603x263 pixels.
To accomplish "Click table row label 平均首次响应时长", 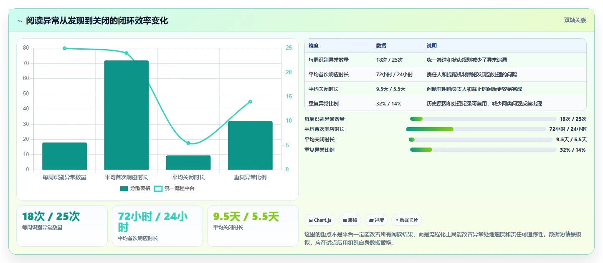I will tap(329, 75).
